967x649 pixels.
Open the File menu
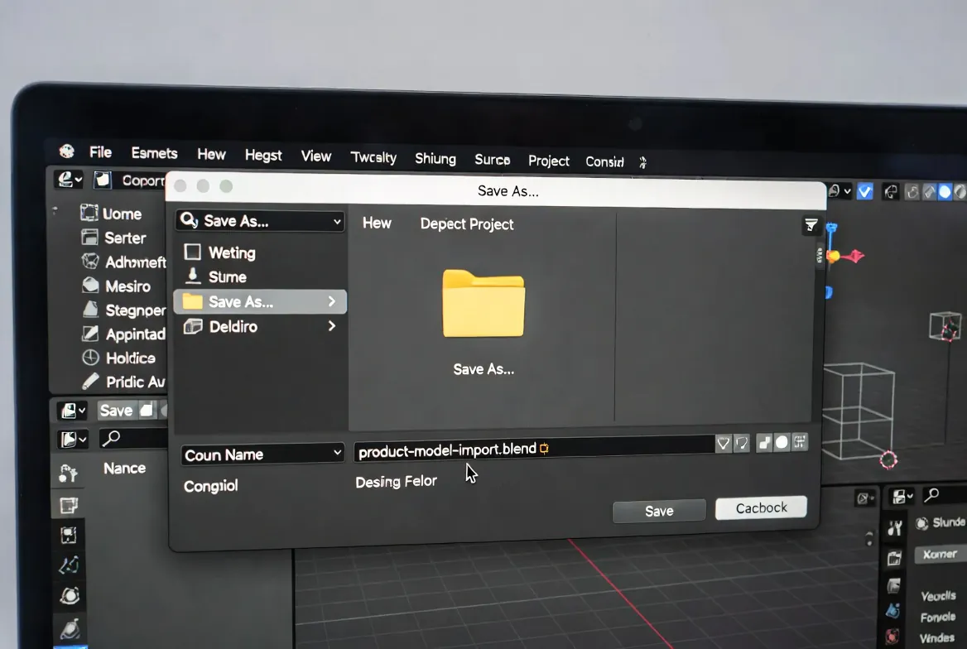pos(100,152)
